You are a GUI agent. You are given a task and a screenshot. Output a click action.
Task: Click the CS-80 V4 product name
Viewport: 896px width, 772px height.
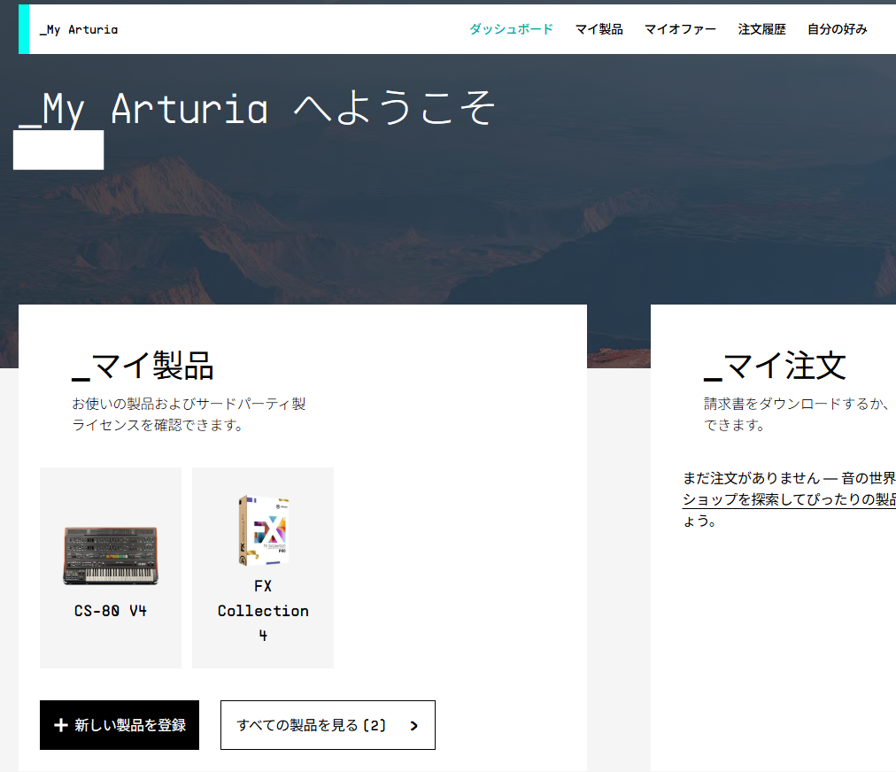pyautogui.click(x=111, y=611)
